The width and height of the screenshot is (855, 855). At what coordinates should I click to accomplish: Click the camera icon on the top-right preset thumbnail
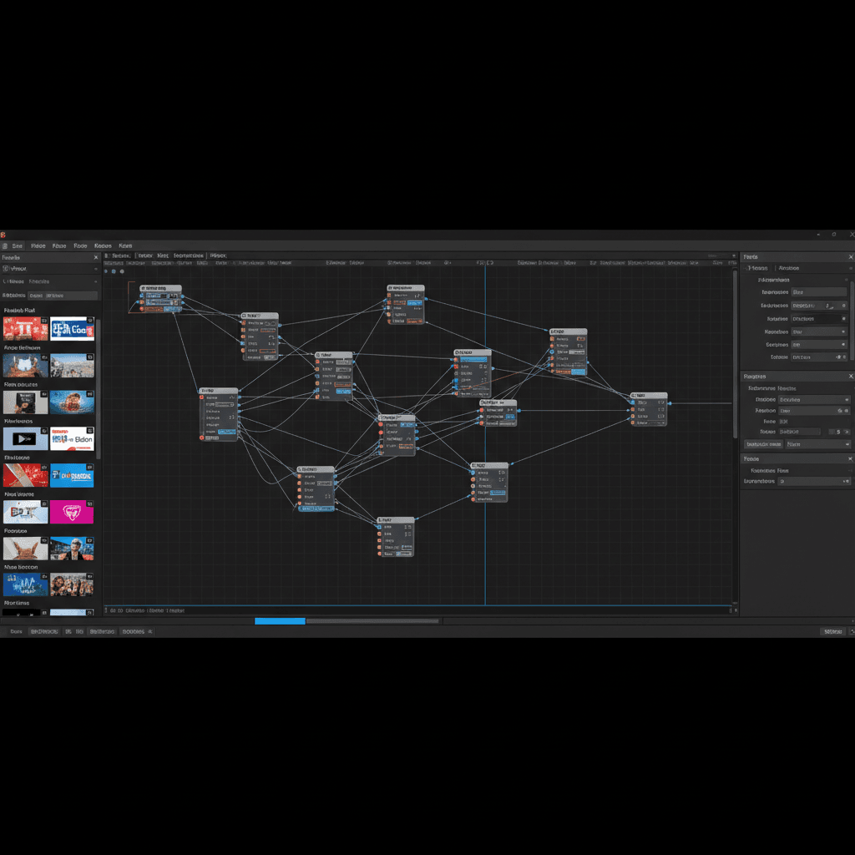[x=89, y=321]
